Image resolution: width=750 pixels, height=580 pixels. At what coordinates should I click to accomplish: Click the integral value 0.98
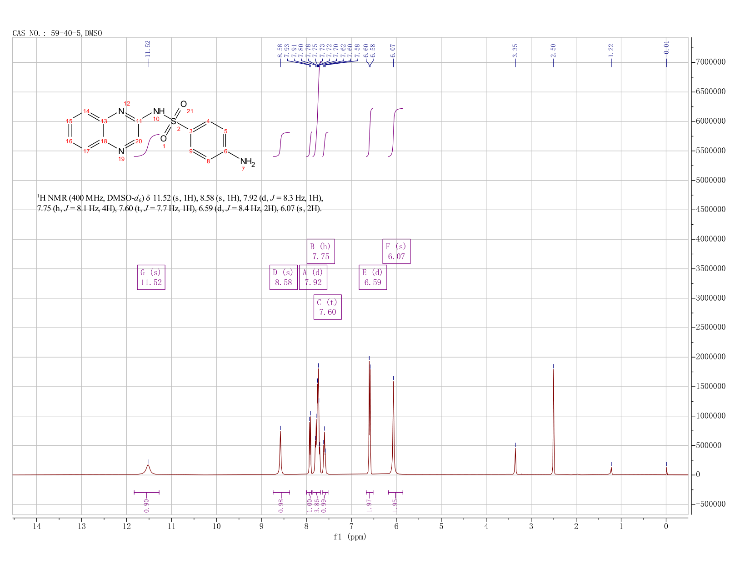coord(281,505)
